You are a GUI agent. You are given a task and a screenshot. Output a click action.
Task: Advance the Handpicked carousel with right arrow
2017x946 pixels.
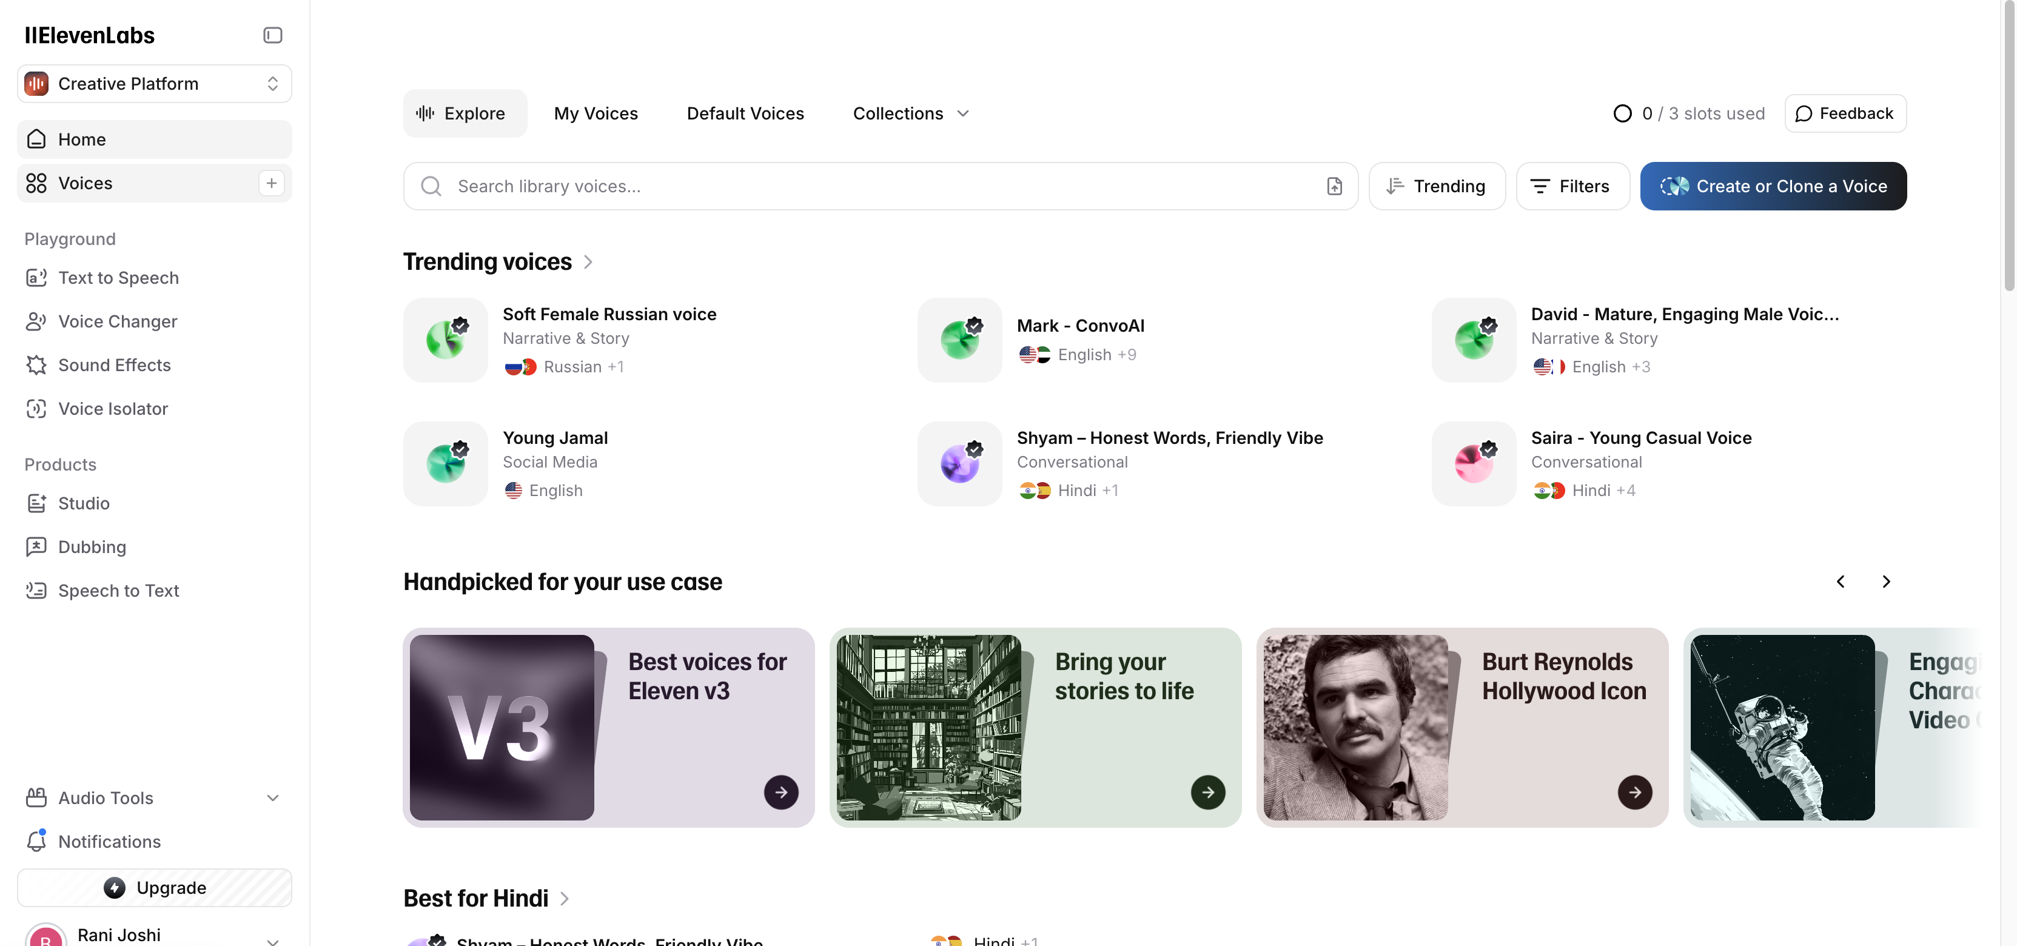click(x=1886, y=581)
